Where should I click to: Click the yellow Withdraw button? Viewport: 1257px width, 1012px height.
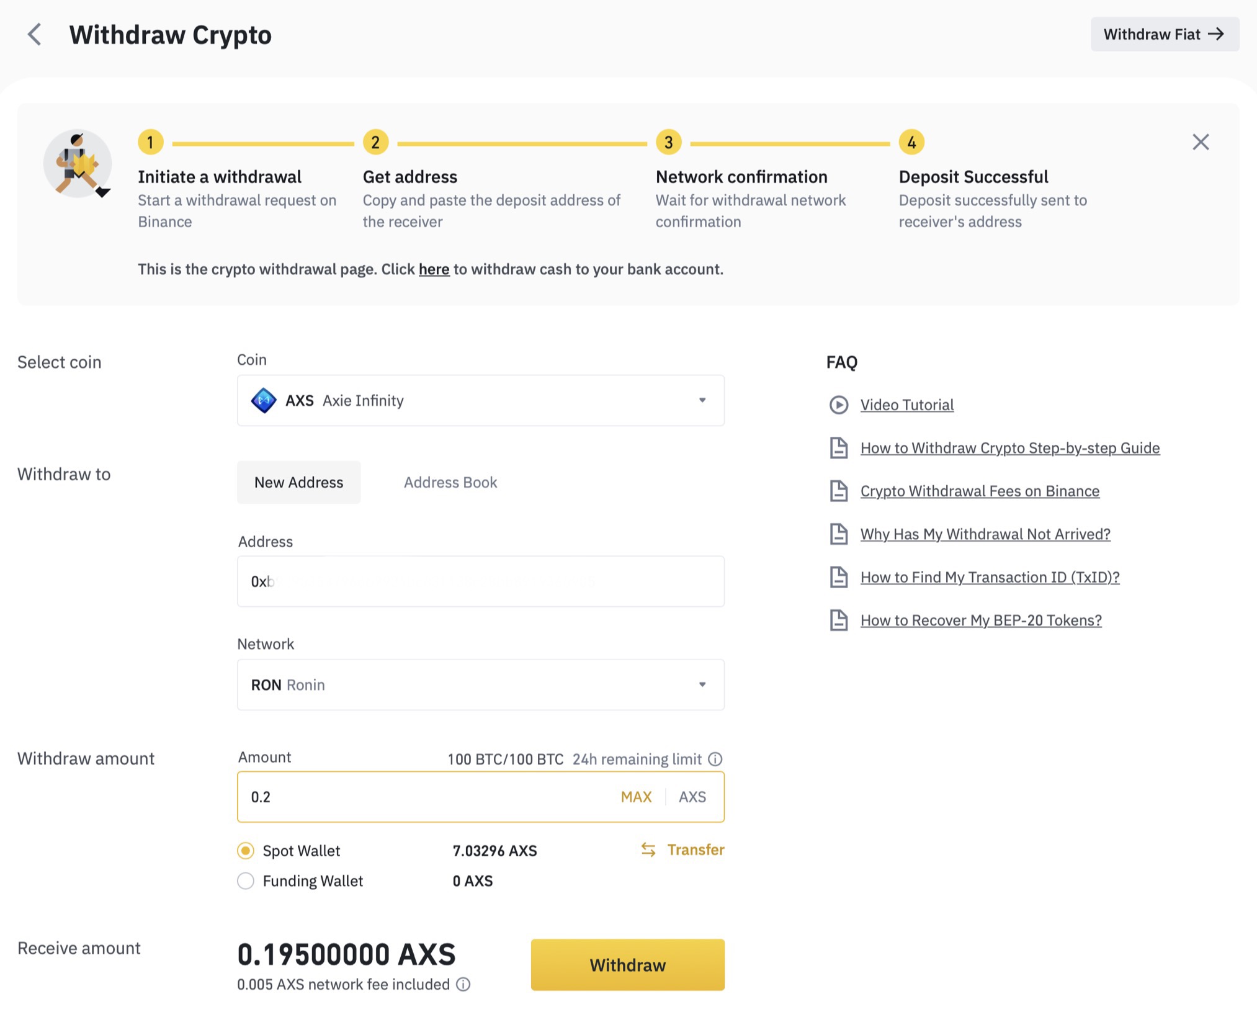(x=627, y=965)
